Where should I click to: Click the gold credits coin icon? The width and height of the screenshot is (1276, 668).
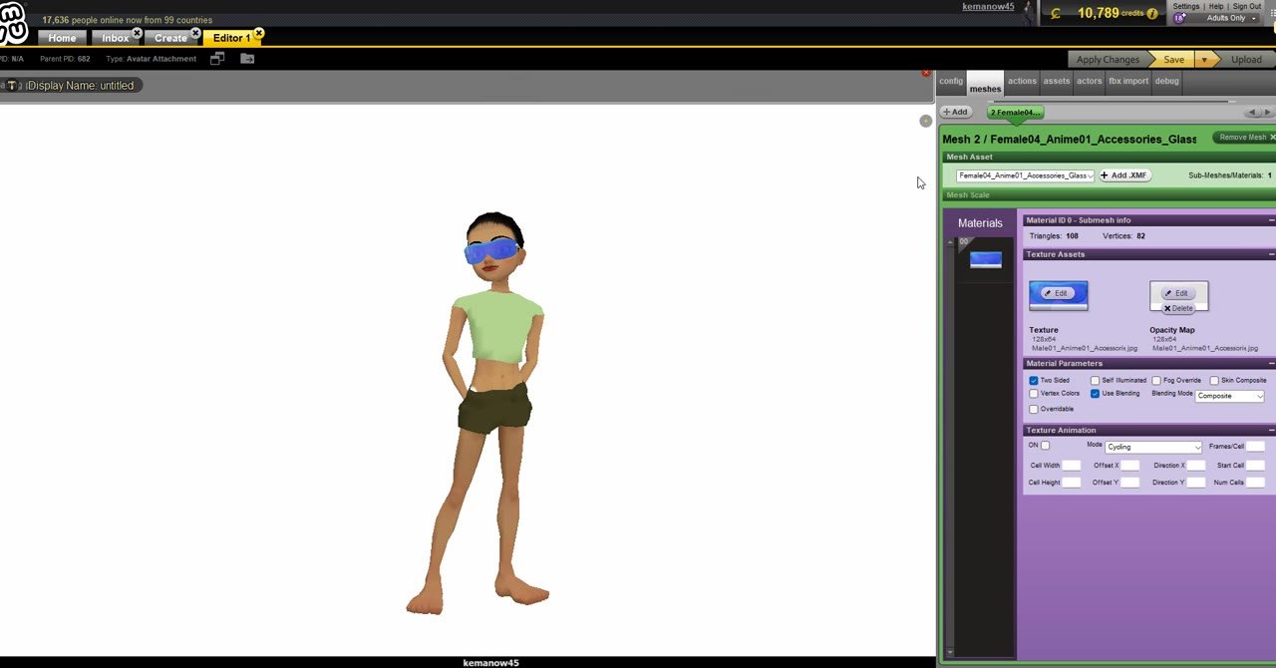1056,14
